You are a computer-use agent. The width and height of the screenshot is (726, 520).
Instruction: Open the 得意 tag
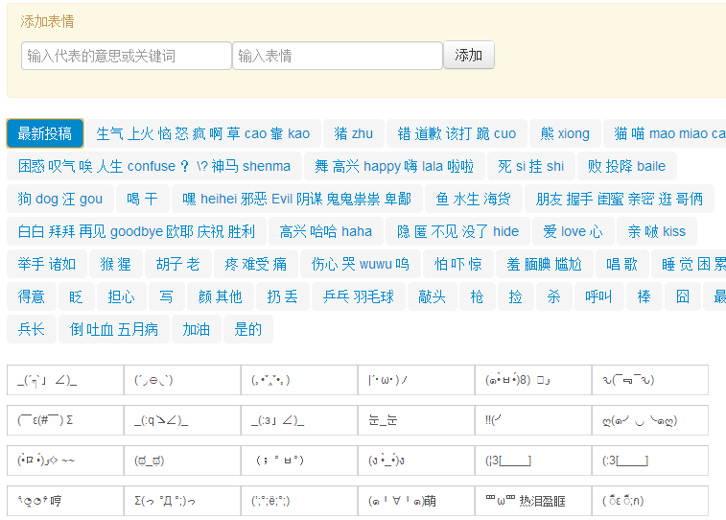(32, 296)
